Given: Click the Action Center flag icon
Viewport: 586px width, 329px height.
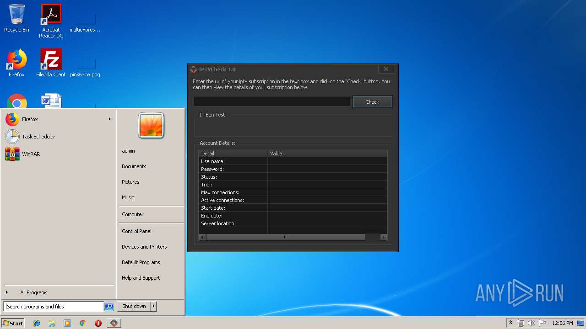Looking at the screenshot, I should [543, 323].
